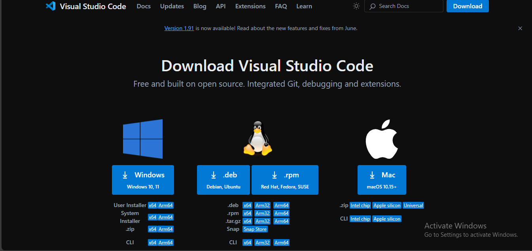Click the ".tar.gz" row label
The width and height of the screenshot is (532, 251).
pyautogui.click(x=233, y=221)
